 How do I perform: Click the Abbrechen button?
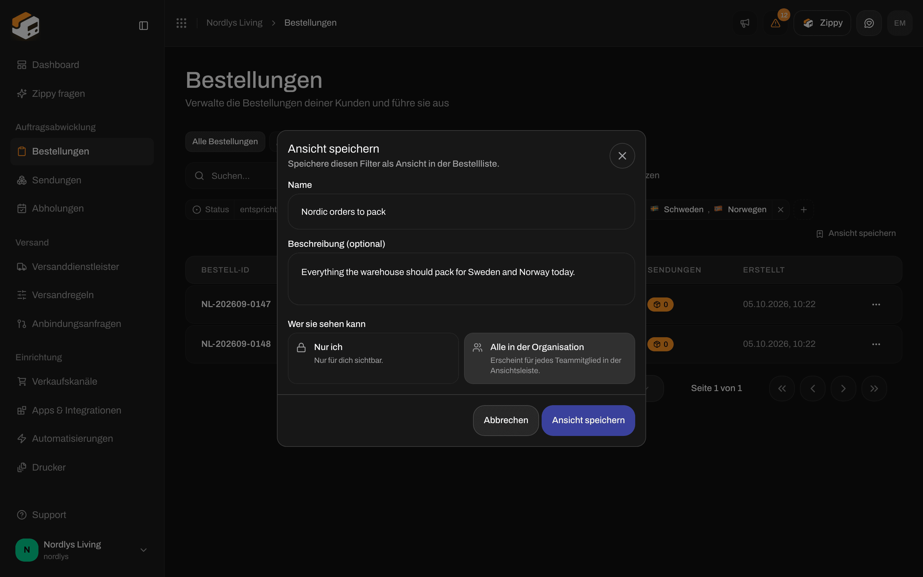click(506, 420)
